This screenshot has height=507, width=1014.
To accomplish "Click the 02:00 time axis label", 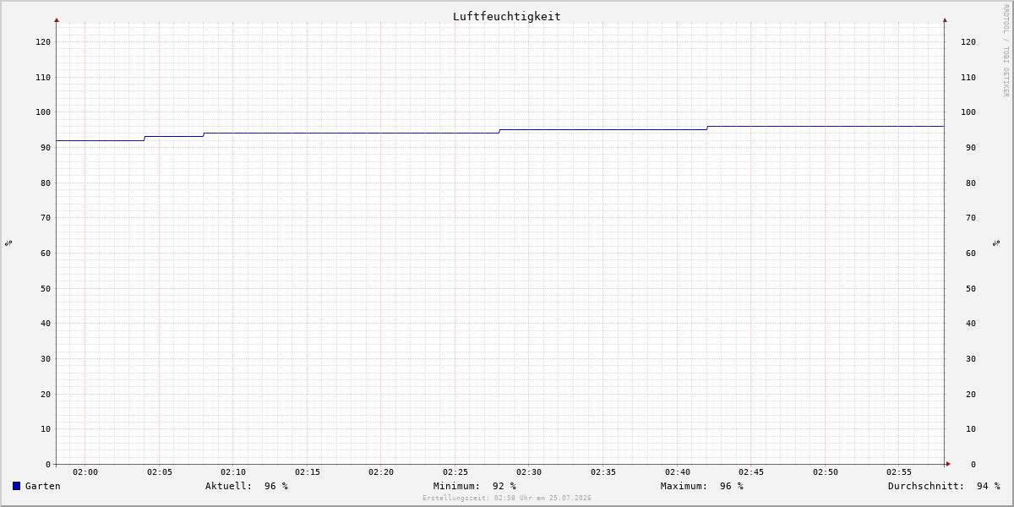I will click(85, 472).
